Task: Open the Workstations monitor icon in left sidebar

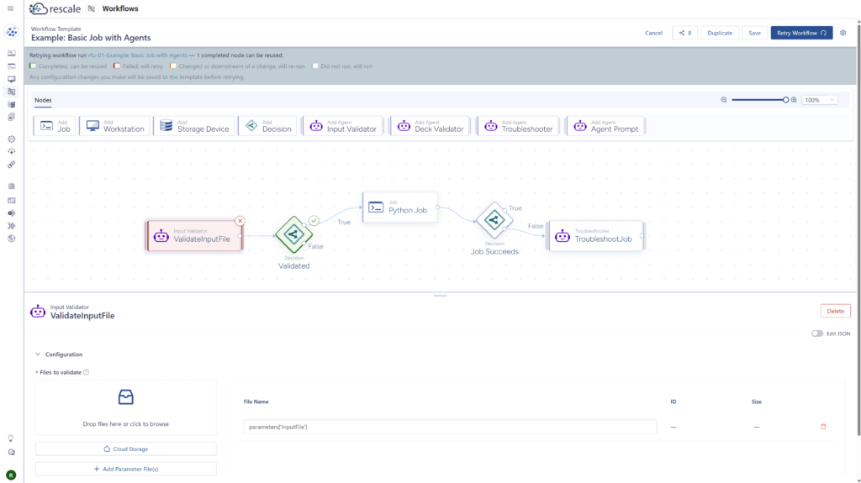Action: coord(11,79)
